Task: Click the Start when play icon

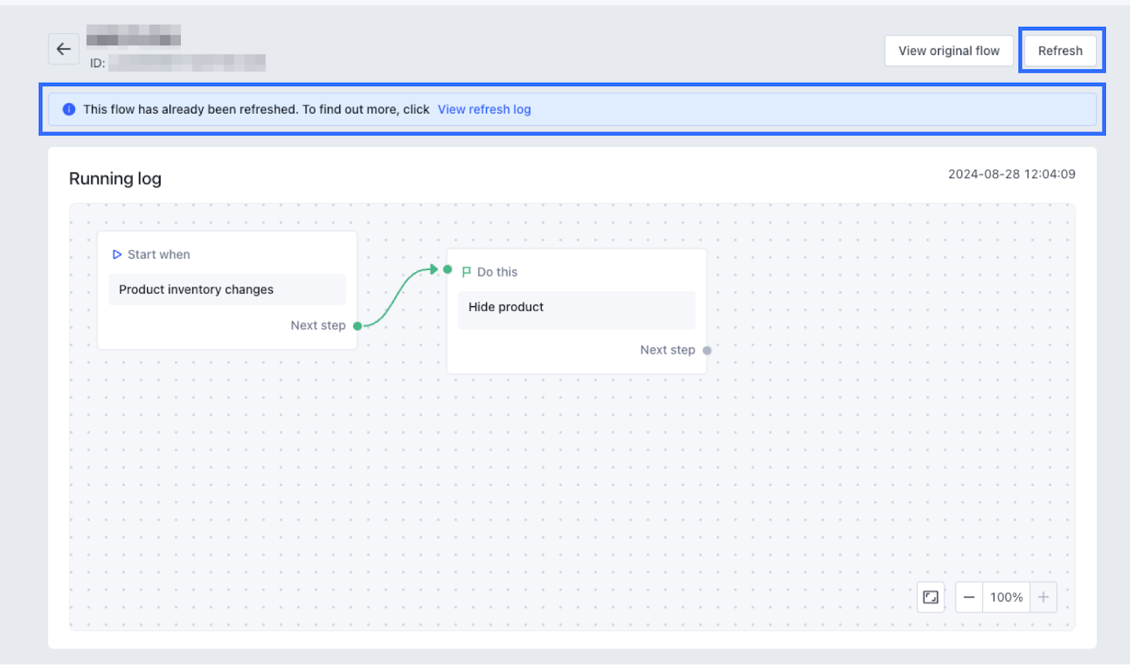Action: (117, 254)
